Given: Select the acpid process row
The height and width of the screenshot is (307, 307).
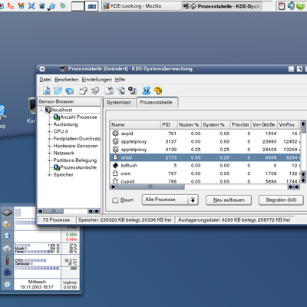Looking at the screenshot, I should click(205, 134).
